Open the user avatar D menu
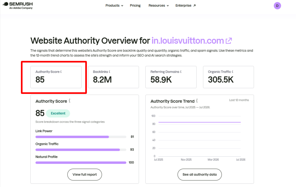 [277, 6]
